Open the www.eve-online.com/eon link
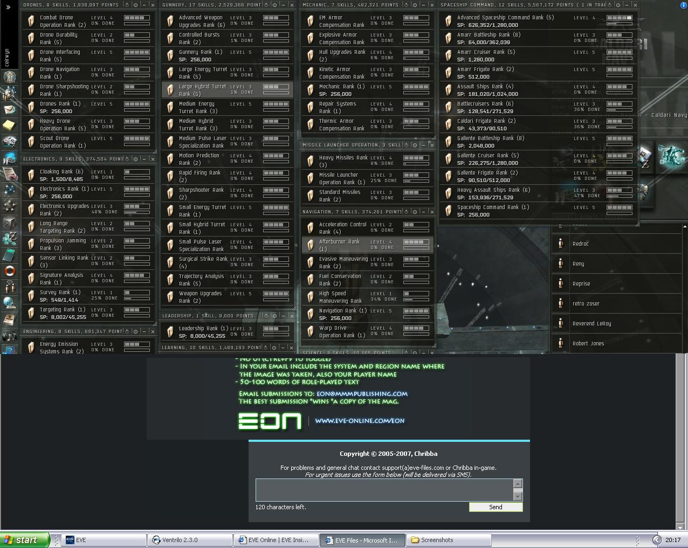This screenshot has width=688, height=548. pyautogui.click(x=360, y=421)
